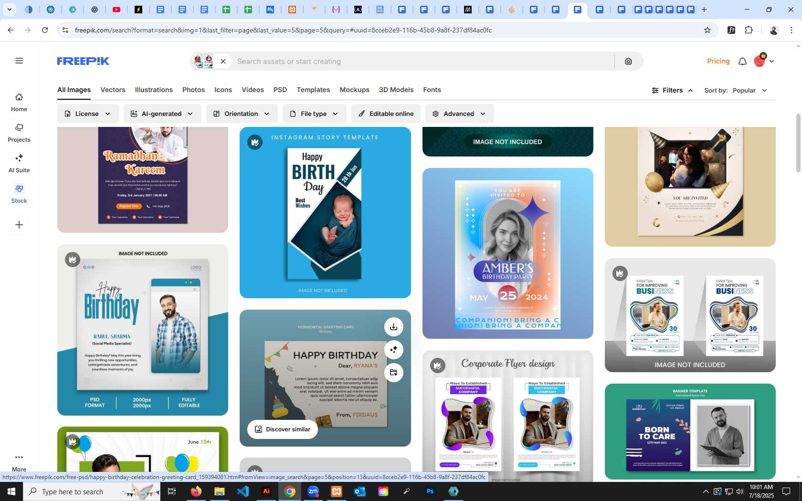Open Windows Start menu

[x=11, y=491]
